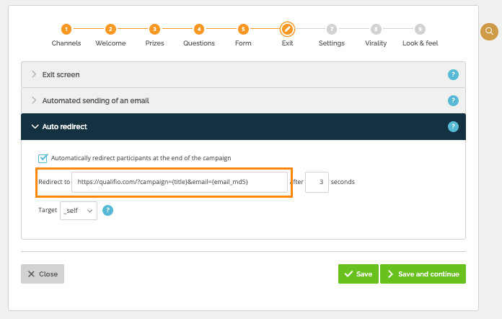Image resolution: width=502 pixels, height=319 pixels.
Task: Expand Automated sending of an email section
Action: (243, 100)
